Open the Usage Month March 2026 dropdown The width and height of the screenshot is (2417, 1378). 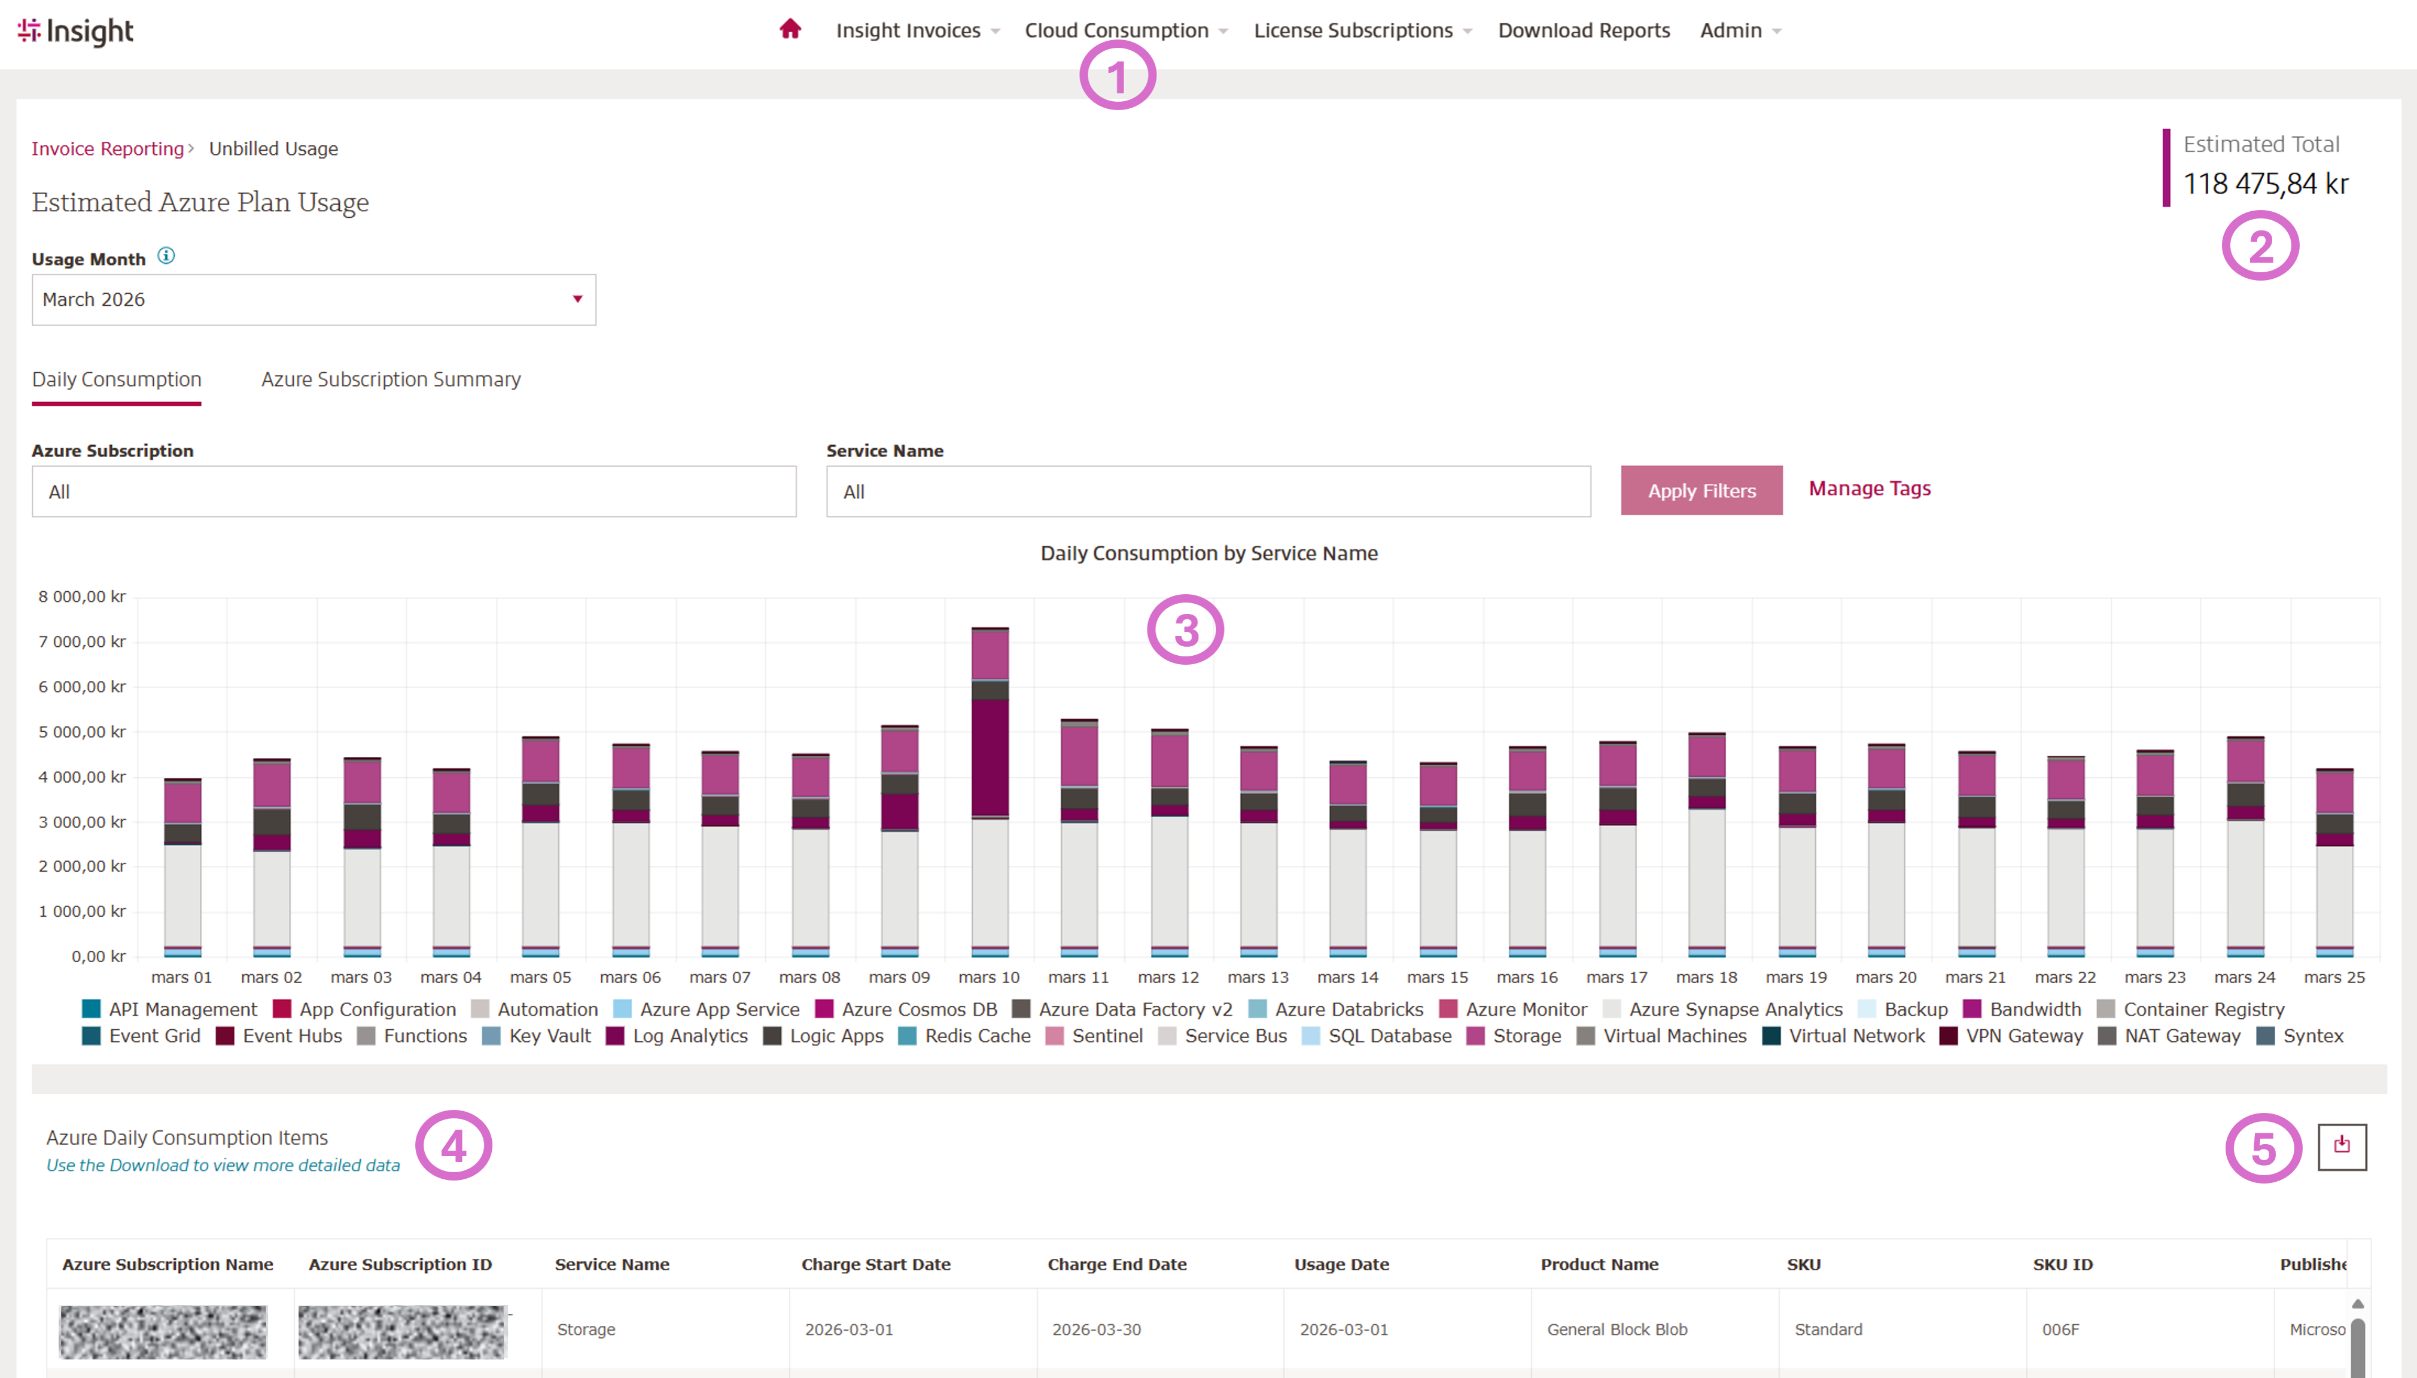point(313,299)
